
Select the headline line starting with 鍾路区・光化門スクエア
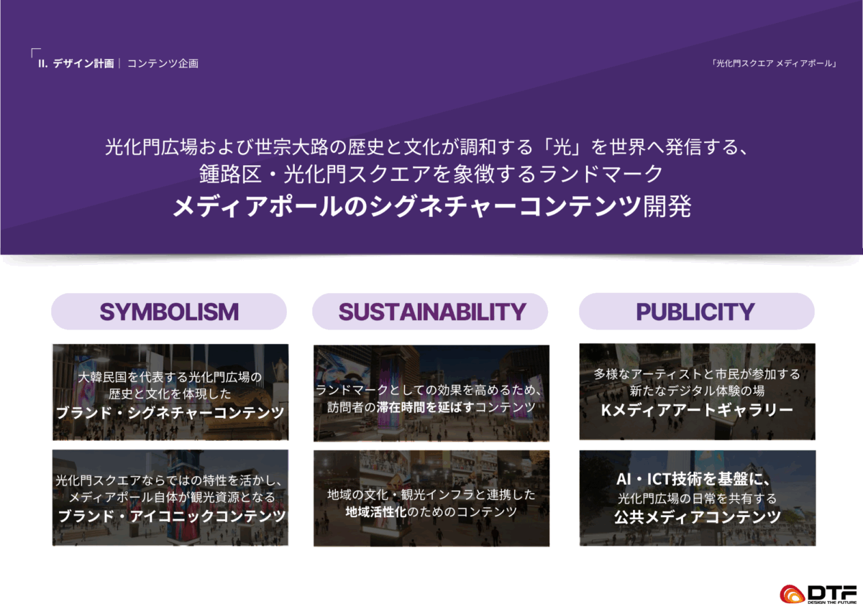pyautogui.click(x=431, y=175)
